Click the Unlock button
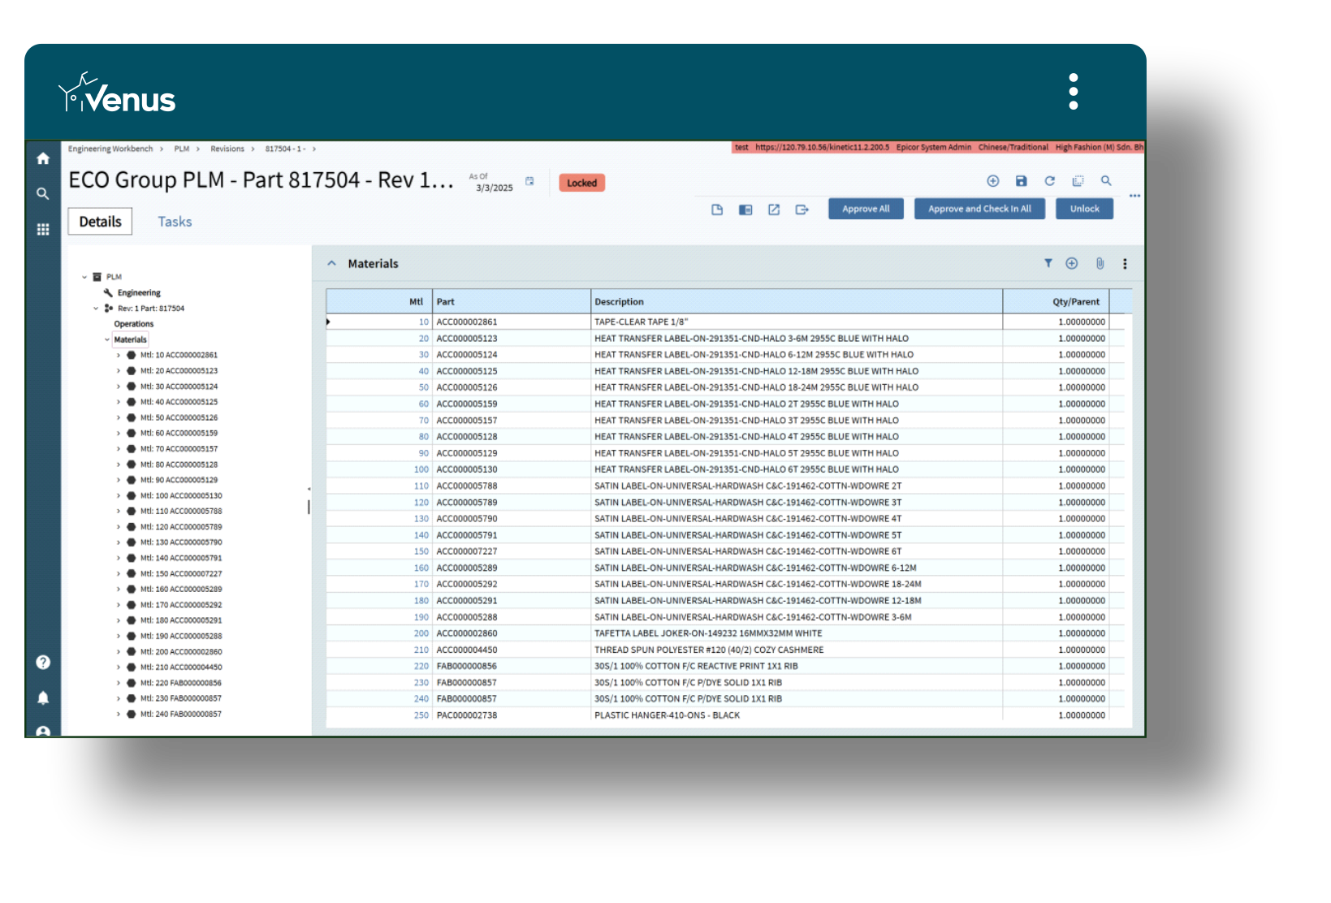This screenshot has width=1331, height=903. [1084, 208]
